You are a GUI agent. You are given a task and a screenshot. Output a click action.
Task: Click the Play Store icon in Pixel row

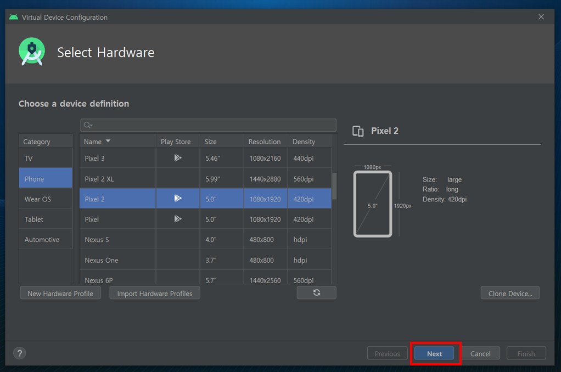(177, 218)
